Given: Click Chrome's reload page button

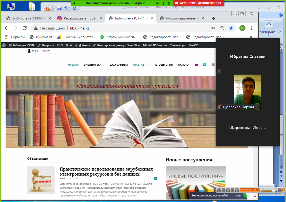Looking at the screenshot, I should [x=25, y=28].
